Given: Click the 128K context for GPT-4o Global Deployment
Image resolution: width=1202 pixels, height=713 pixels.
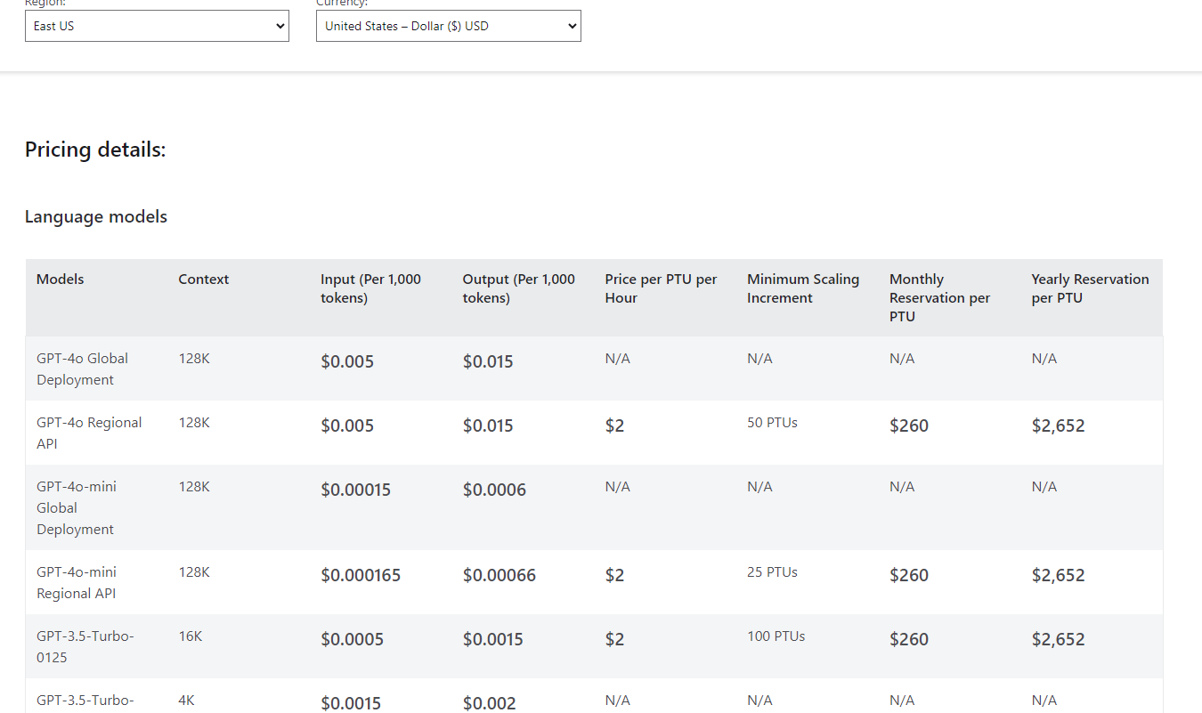Looking at the screenshot, I should coord(194,358).
